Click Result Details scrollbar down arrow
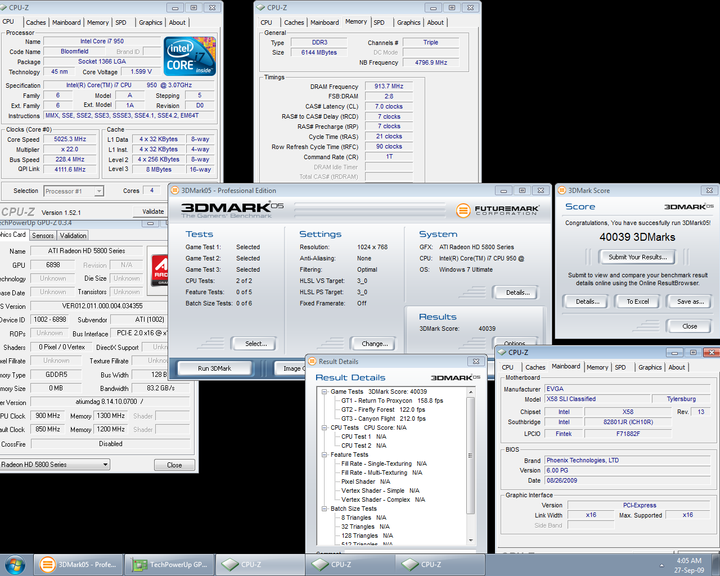Image resolution: width=720 pixels, height=576 pixels. (471, 541)
